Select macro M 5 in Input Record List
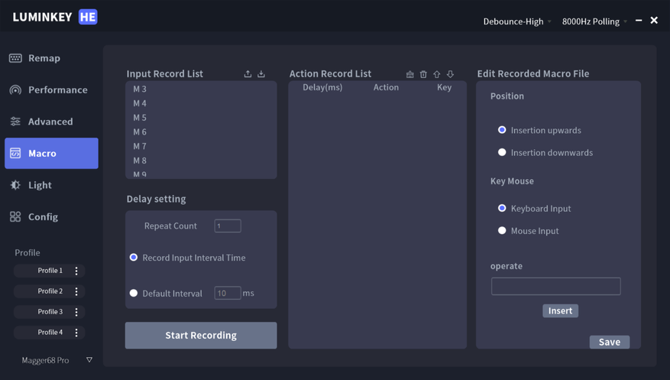Image resolution: width=670 pixels, height=380 pixels. point(140,118)
